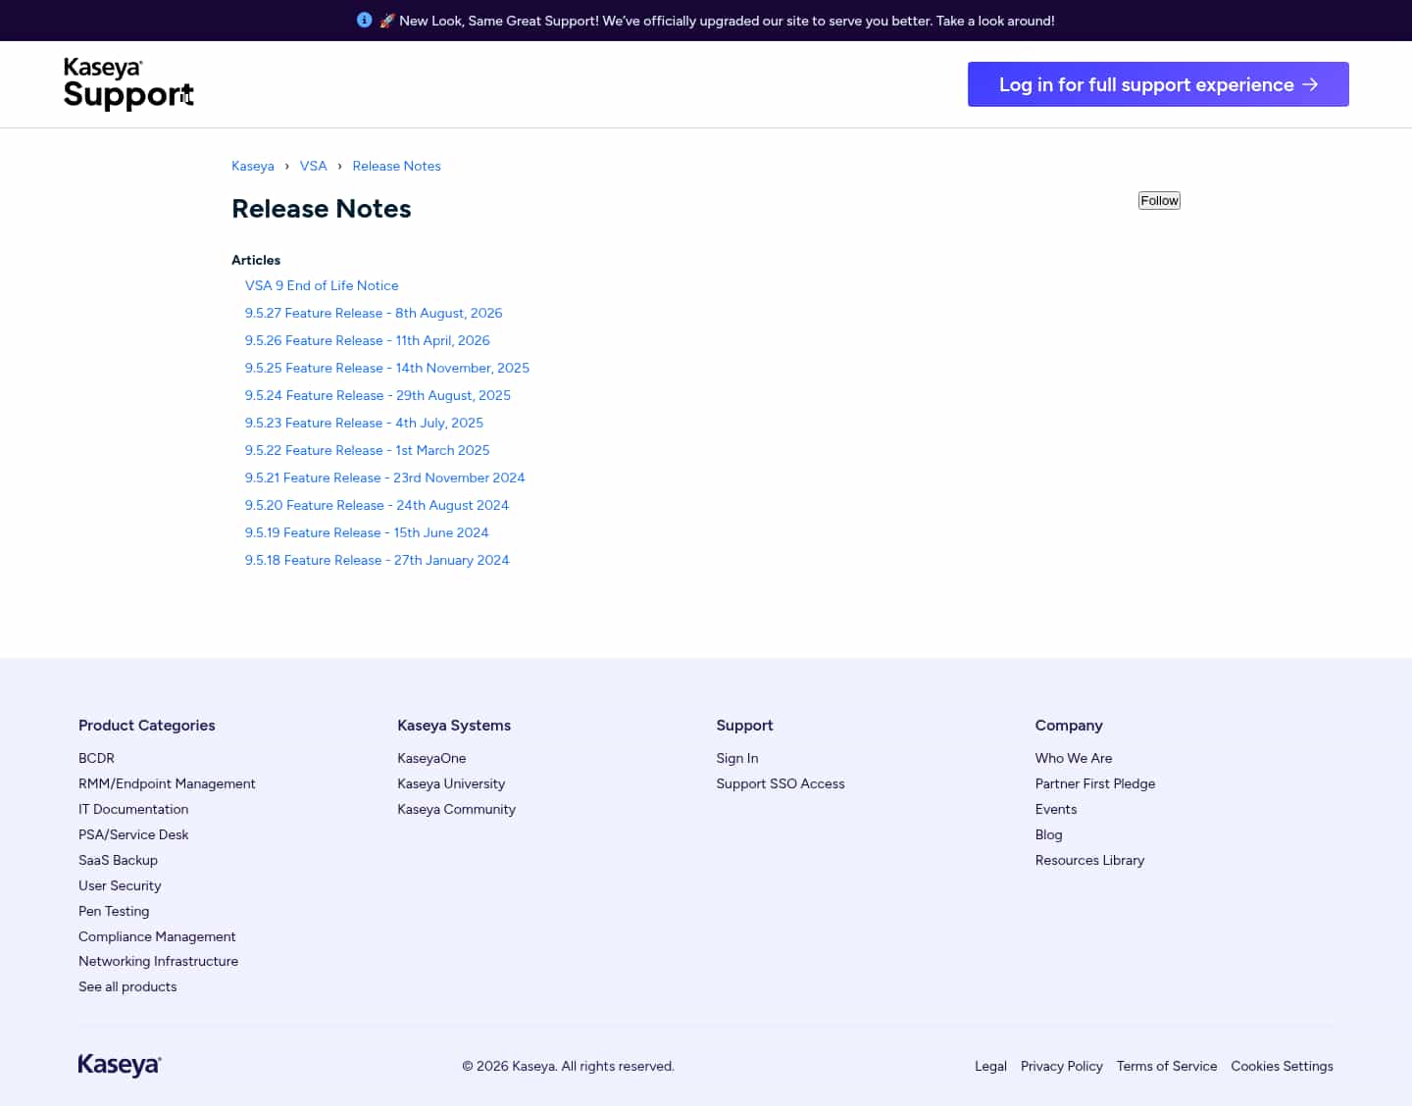The image size is (1412, 1106).
Task: Open 9.5.18 Feature Release article
Action: 378,560
